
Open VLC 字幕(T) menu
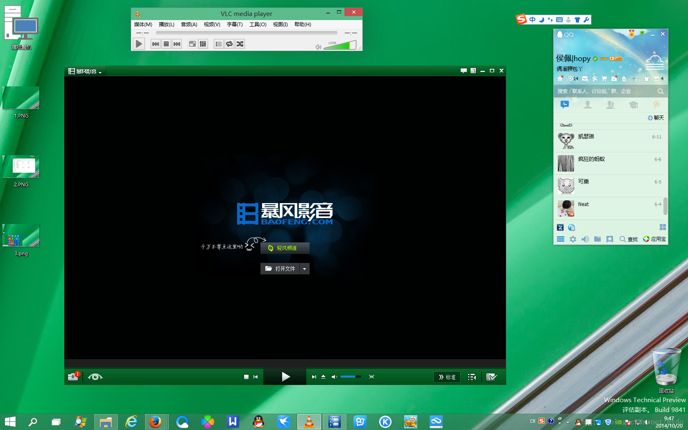coord(235,25)
